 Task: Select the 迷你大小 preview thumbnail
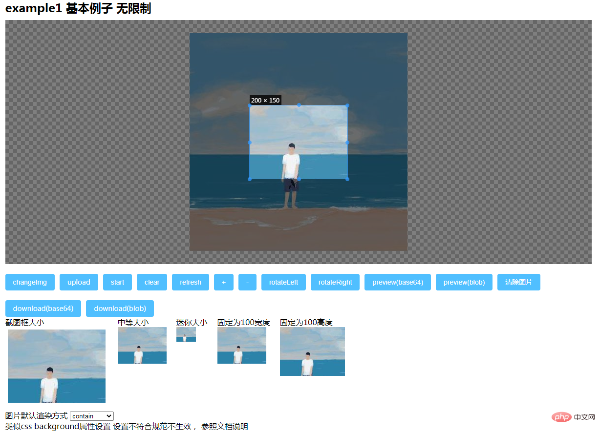coord(186,334)
